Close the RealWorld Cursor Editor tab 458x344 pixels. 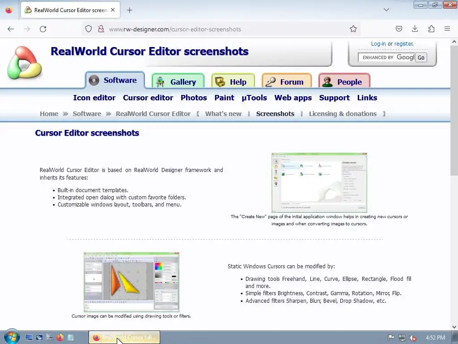[113, 10]
